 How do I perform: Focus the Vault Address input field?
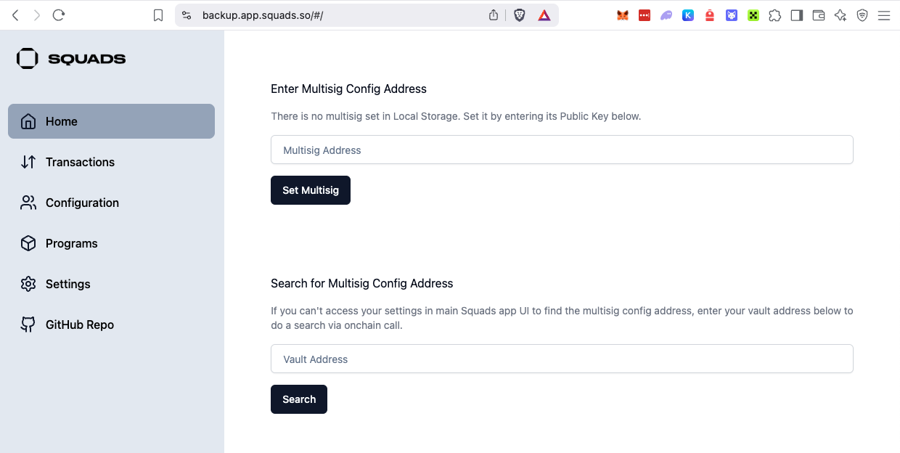[x=562, y=359]
